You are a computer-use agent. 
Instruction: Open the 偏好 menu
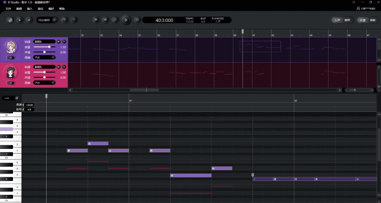[51, 9]
